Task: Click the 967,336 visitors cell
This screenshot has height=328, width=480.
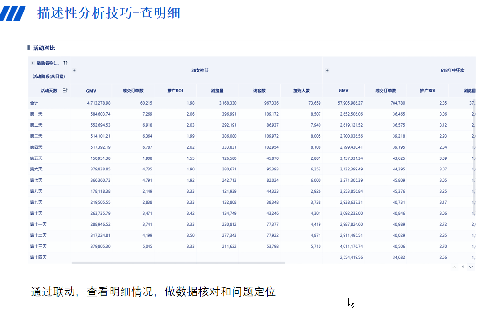Action: 271,103
